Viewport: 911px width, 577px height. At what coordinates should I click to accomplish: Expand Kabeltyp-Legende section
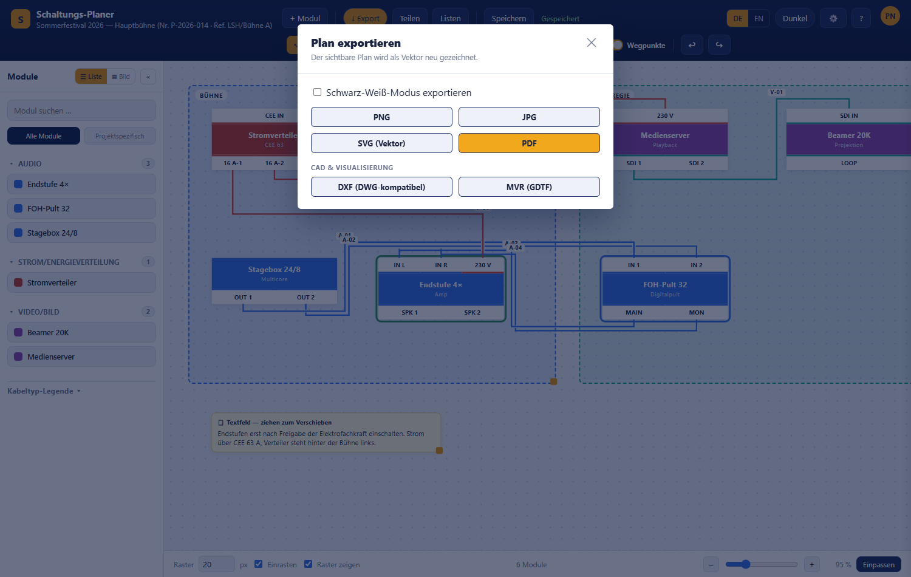point(44,391)
